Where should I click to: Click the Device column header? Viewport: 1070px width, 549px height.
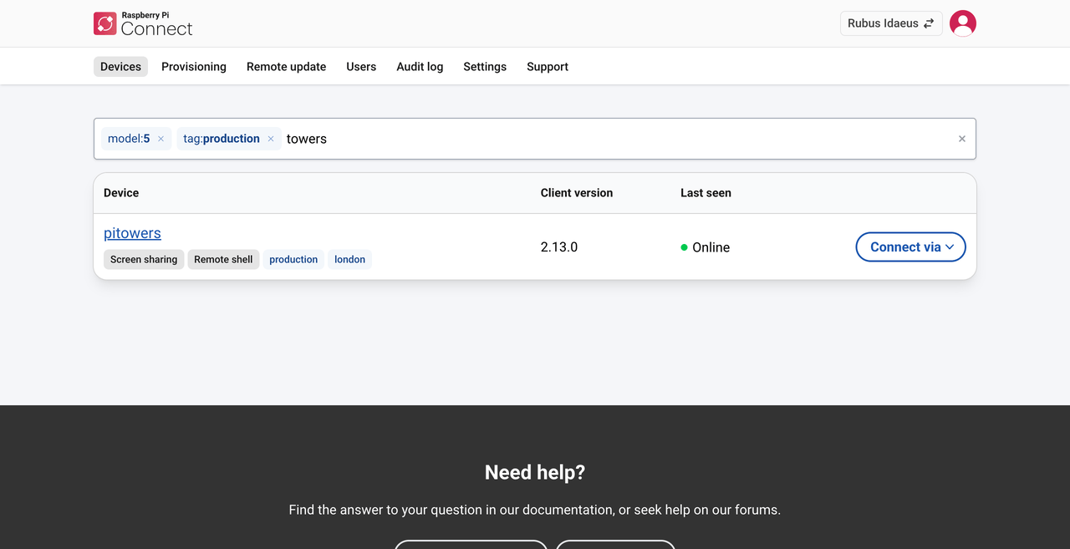pyautogui.click(x=121, y=193)
